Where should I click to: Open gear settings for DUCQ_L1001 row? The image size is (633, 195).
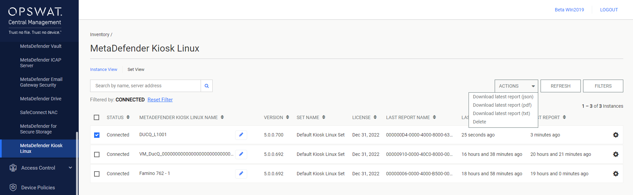pos(616,135)
